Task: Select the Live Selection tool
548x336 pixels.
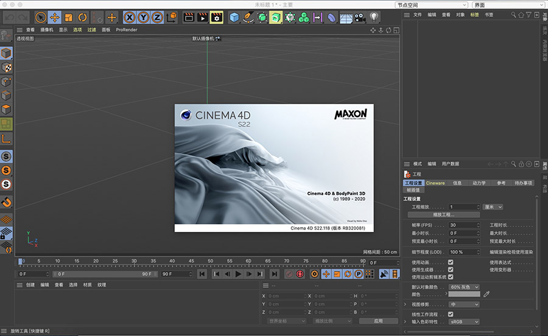Action: coord(41,17)
